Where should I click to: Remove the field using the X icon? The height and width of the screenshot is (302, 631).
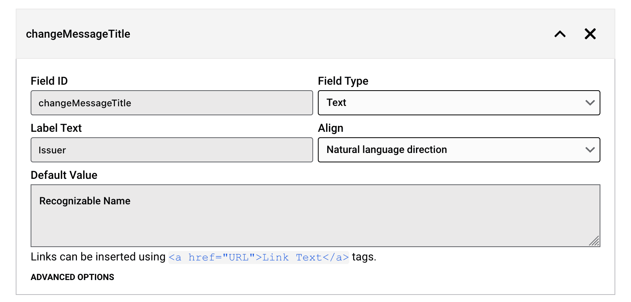tap(590, 34)
